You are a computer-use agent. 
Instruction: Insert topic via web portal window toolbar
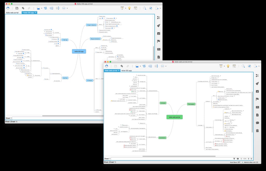click(x=137, y=66)
